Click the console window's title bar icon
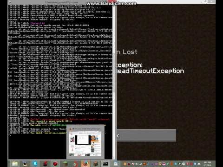Screen dimensions: 223x167 click(10, 2)
